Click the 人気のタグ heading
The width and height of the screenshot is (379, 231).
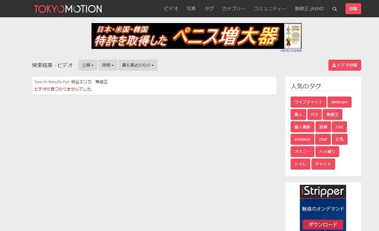click(306, 86)
